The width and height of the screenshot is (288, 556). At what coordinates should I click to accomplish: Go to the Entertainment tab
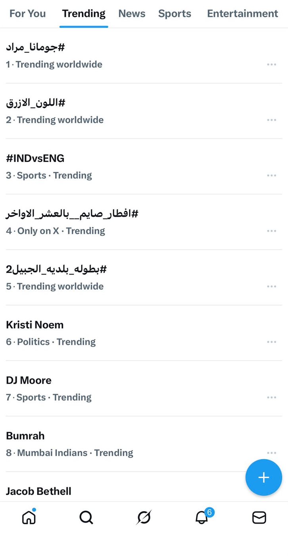coord(242,14)
